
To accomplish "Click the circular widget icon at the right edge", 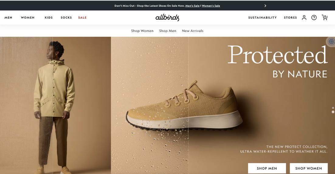I will pyautogui.click(x=331, y=42).
